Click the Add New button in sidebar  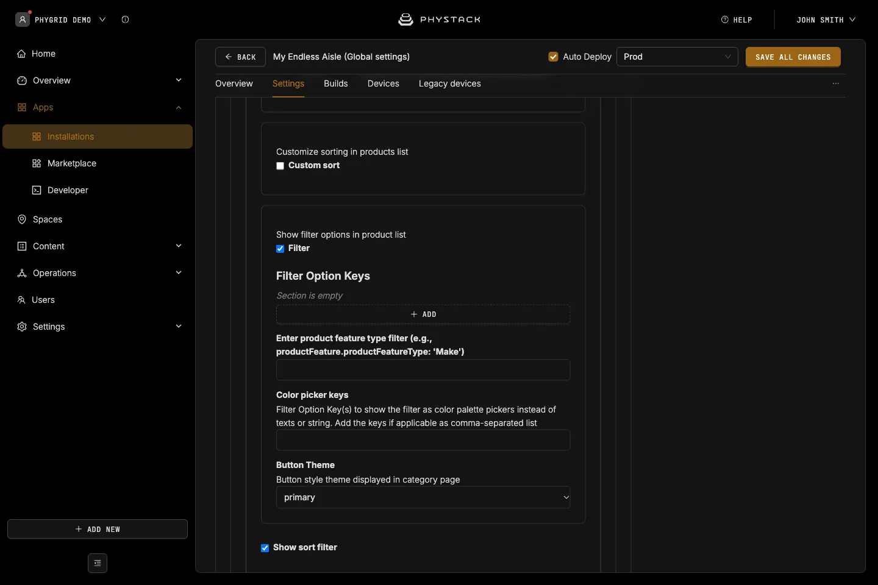coord(98,529)
